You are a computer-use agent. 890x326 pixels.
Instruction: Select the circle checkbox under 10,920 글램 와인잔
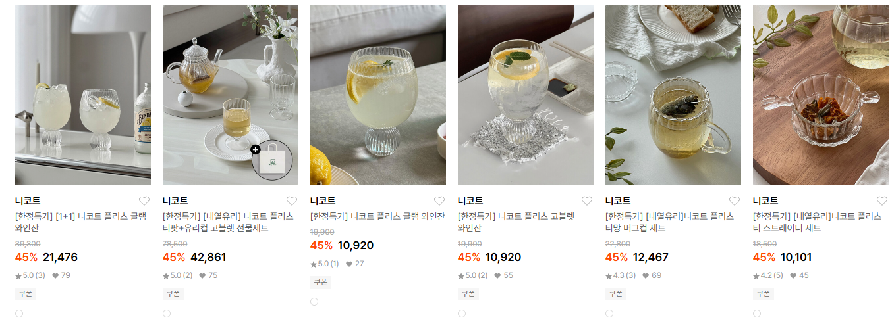pyautogui.click(x=314, y=302)
